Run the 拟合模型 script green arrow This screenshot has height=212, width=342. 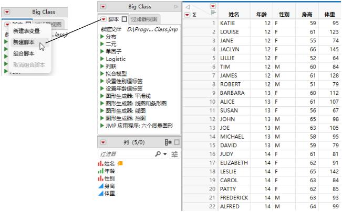[102, 73]
